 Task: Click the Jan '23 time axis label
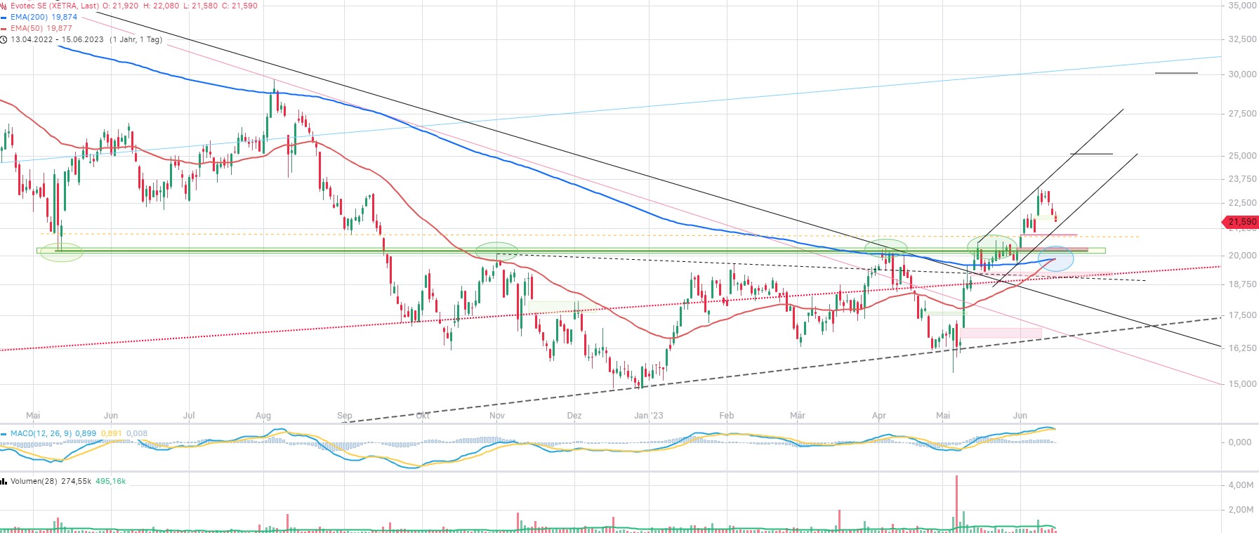[x=648, y=416]
